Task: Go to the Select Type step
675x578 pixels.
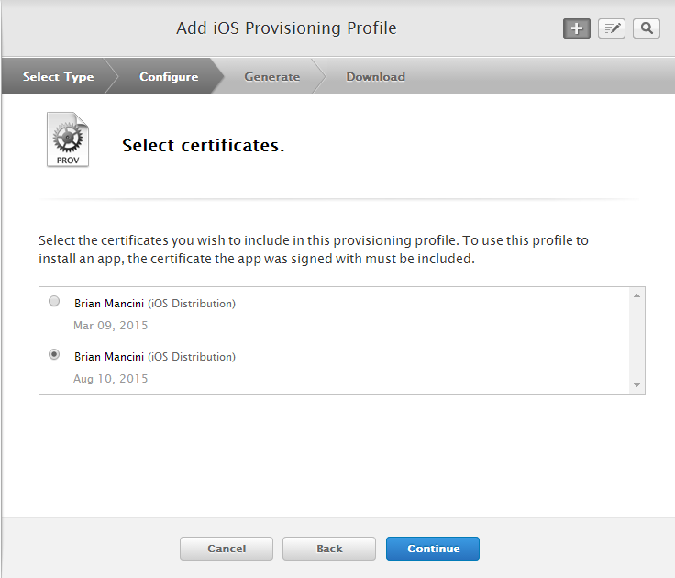Action: coord(58,77)
